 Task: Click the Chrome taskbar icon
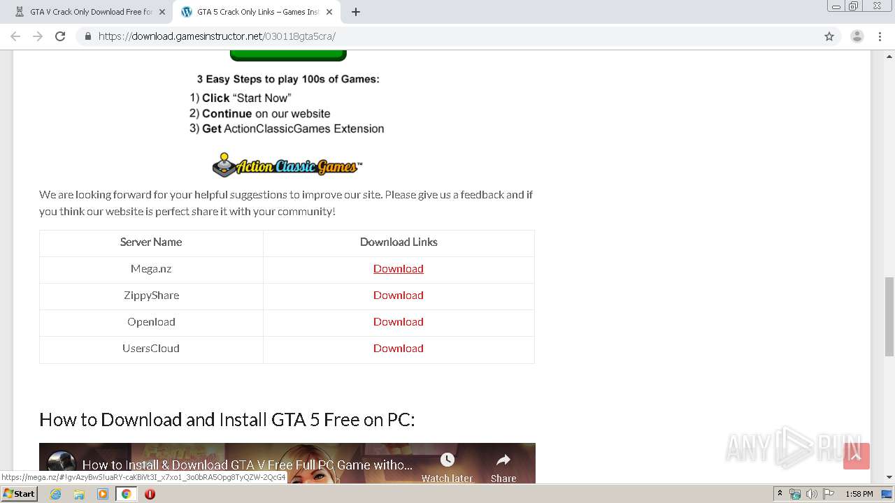pyautogui.click(x=126, y=494)
